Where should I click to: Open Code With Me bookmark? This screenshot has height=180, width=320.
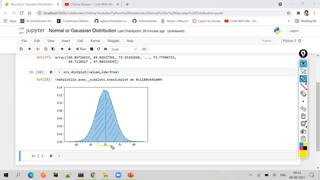(242, 21)
